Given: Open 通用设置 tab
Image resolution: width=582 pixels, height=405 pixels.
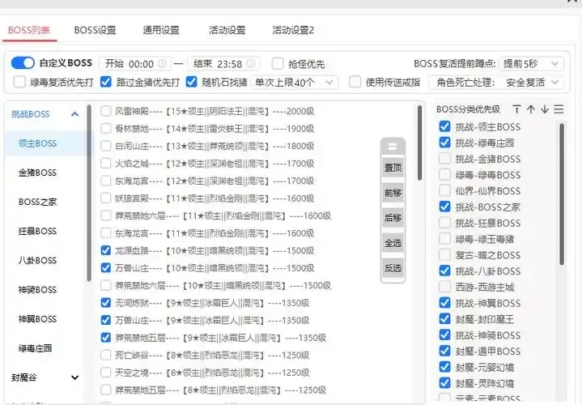Looking at the screenshot, I should click(161, 30).
